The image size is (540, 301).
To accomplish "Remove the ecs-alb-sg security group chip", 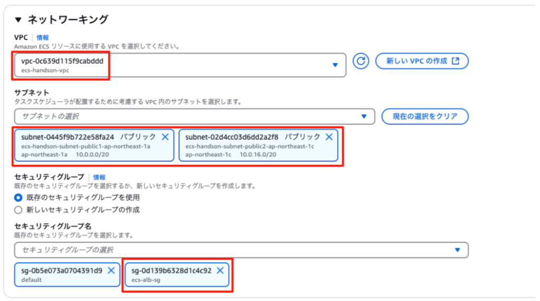I will click(x=220, y=270).
